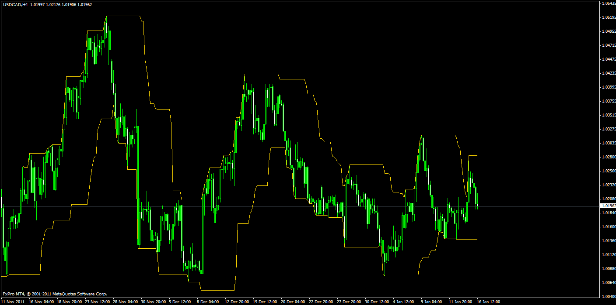Image resolution: width=616 pixels, height=305 pixels.
Task: Click the 1.02560 price axis label
Action: 609,171
